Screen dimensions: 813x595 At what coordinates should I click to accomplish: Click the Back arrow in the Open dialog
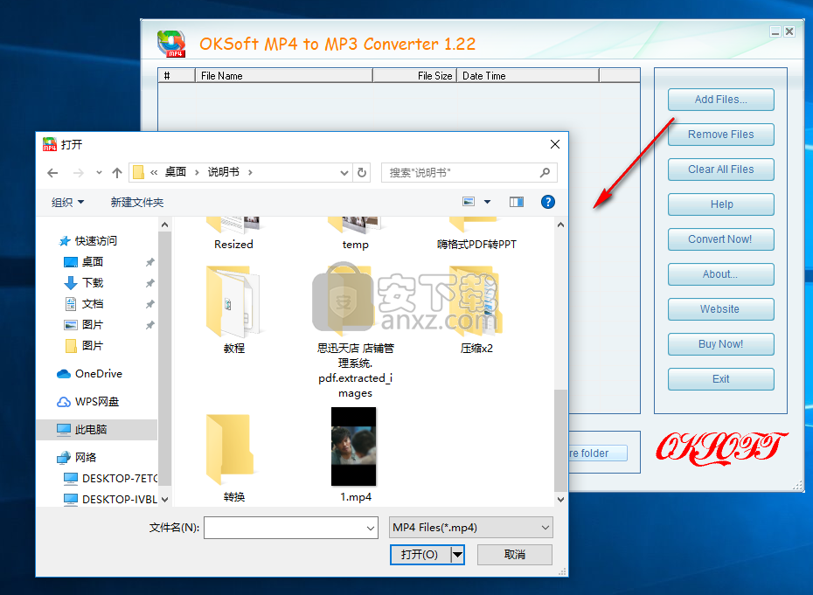[52, 173]
